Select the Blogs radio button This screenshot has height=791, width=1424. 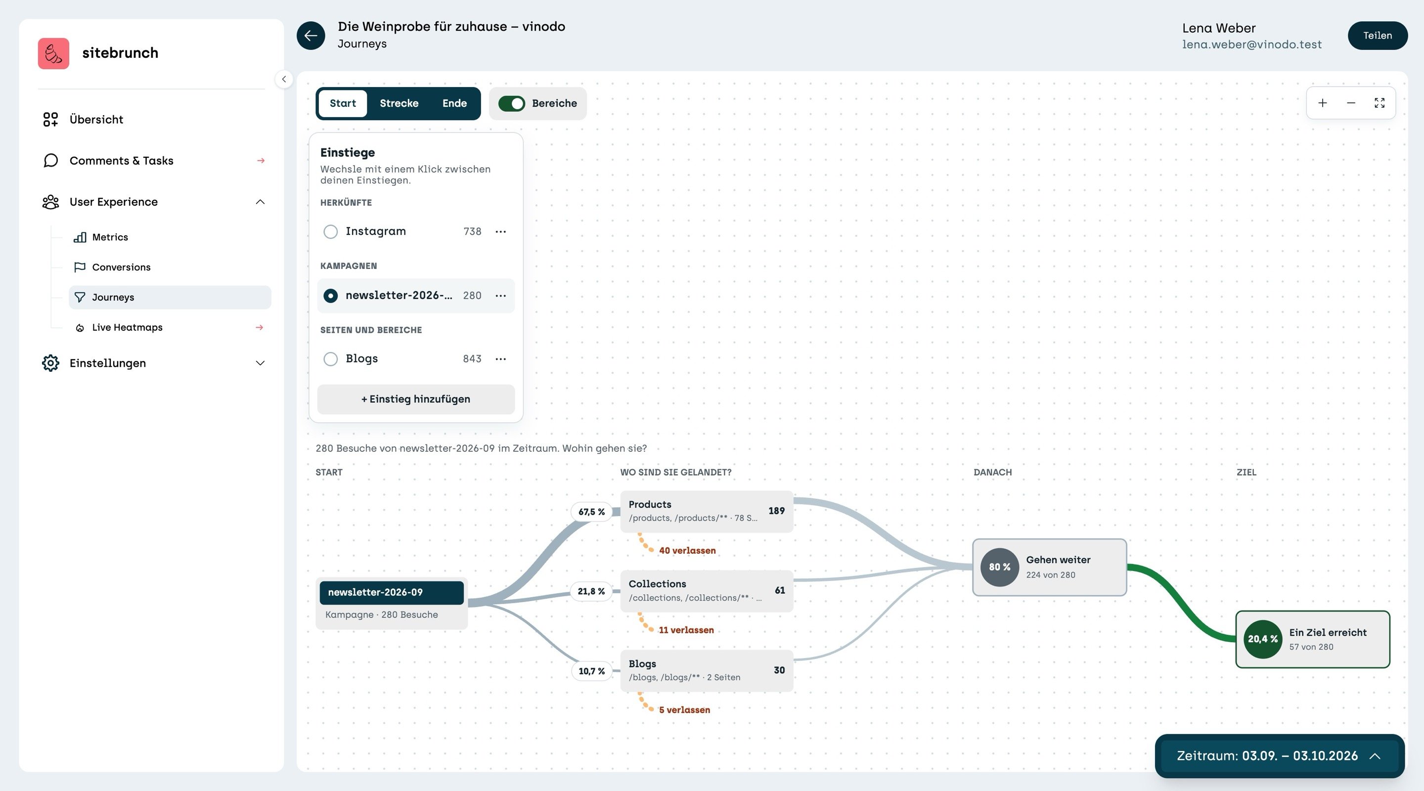[330, 359]
